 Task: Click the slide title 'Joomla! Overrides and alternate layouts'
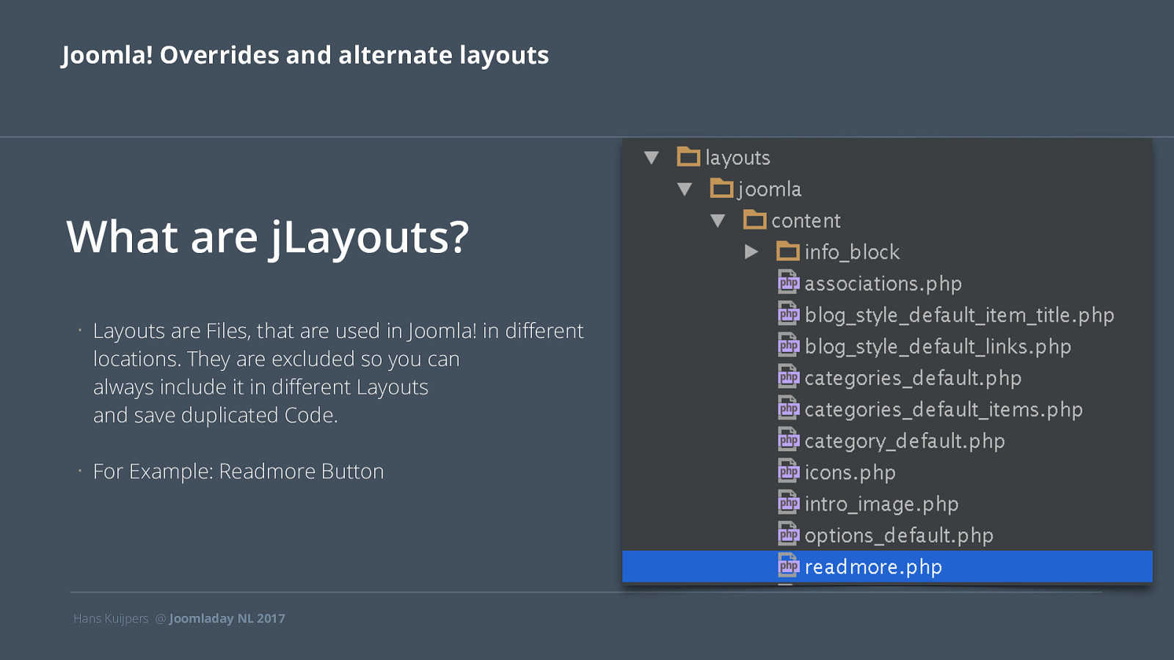pyautogui.click(x=305, y=56)
